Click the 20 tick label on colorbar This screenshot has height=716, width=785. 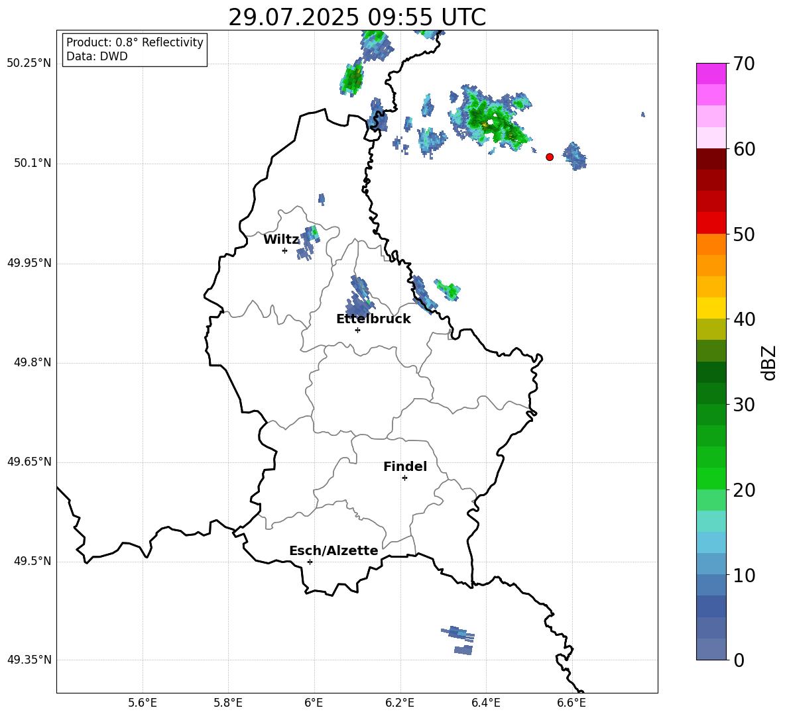point(745,489)
